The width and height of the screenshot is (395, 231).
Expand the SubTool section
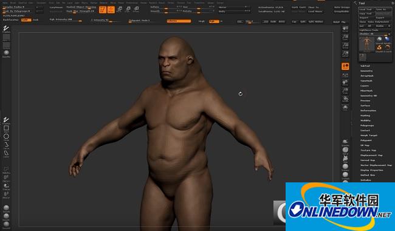[365, 66]
